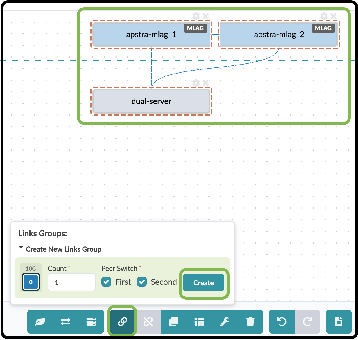Uncheck the Second peer switch checkbox
Image resolution: width=358 pixels, height=340 pixels.
point(142,282)
